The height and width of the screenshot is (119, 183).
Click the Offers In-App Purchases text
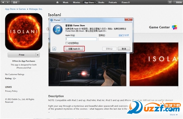(x=23, y=61)
